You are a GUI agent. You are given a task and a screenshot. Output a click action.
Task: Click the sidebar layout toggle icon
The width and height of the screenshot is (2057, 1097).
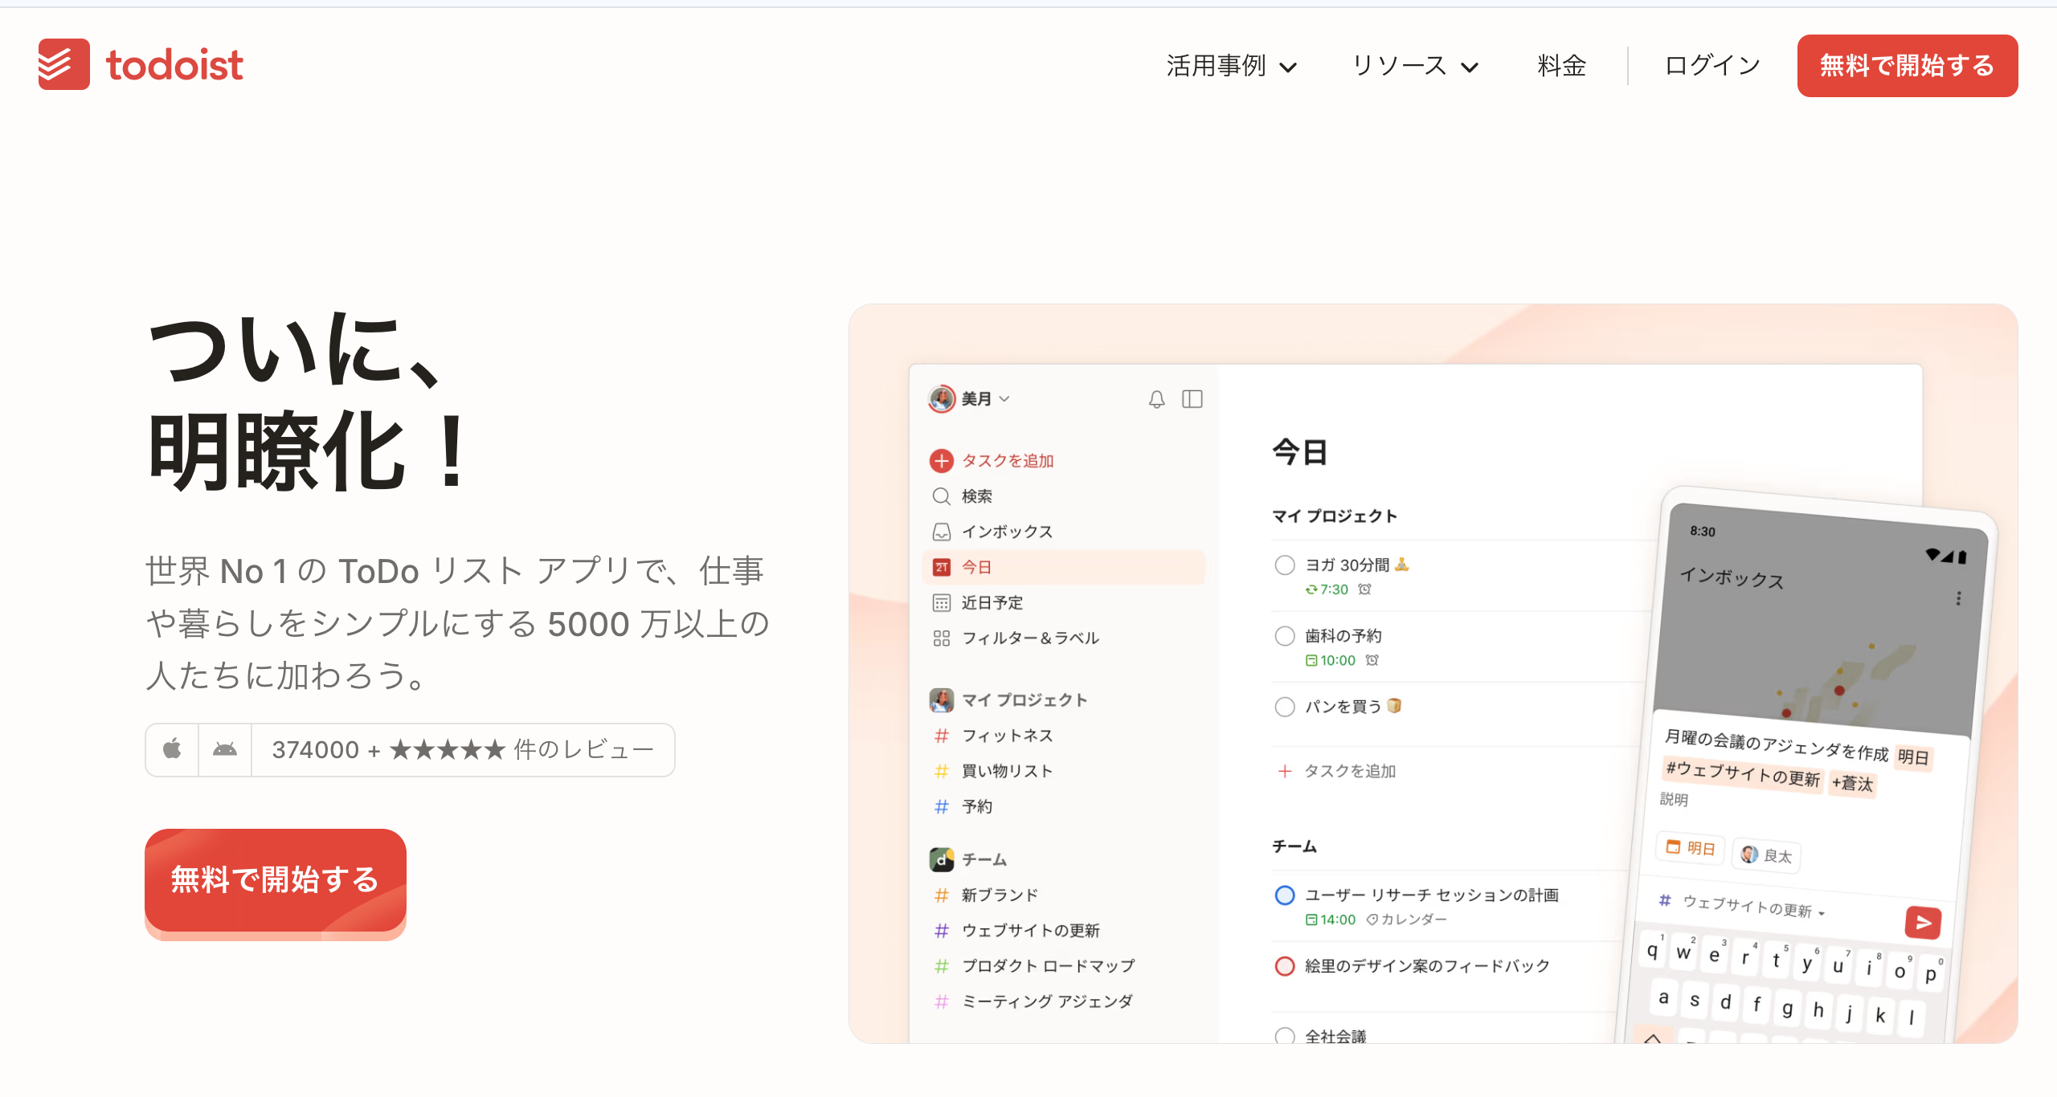click(1192, 399)
